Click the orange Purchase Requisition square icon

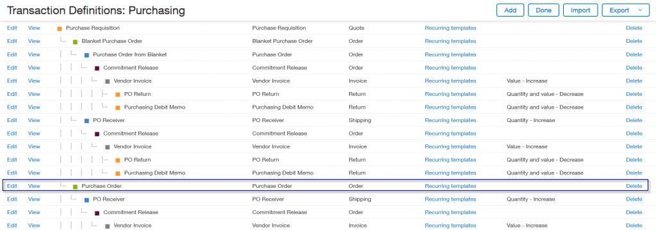pos(60,29)
